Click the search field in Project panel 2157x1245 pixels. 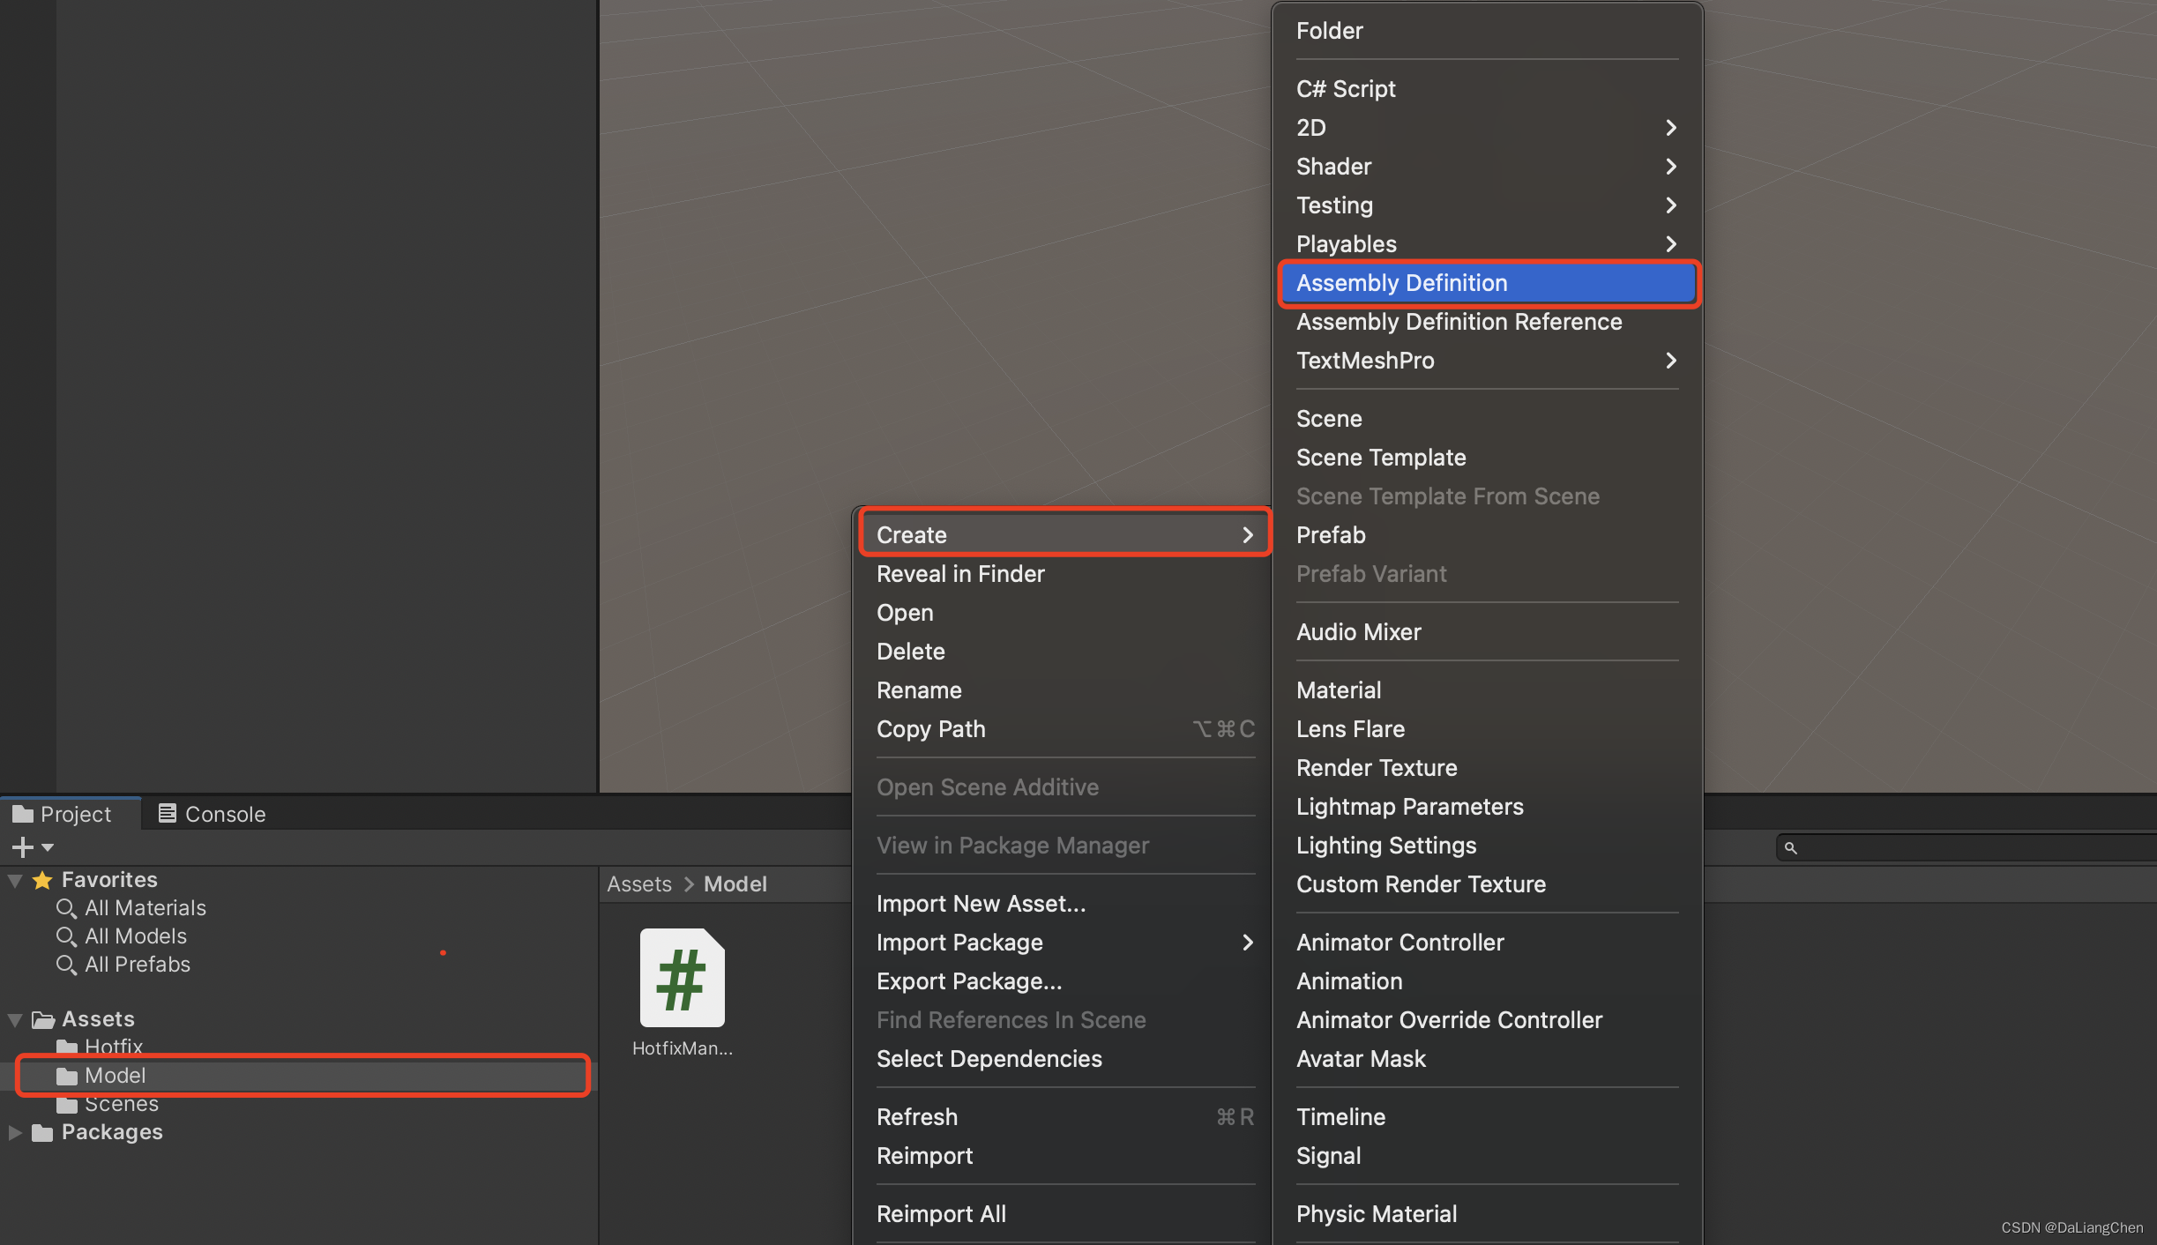click(x=1967, y=848)
